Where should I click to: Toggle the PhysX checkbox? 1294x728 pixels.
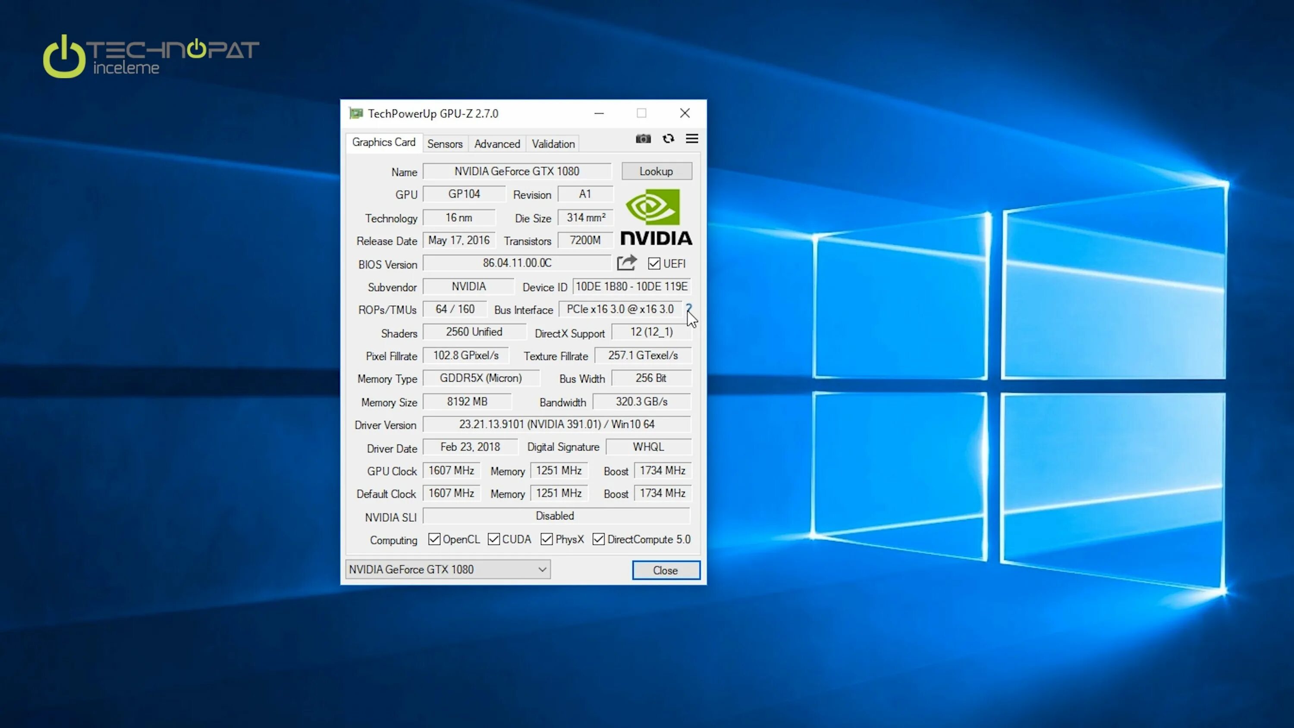pos(546,539)
